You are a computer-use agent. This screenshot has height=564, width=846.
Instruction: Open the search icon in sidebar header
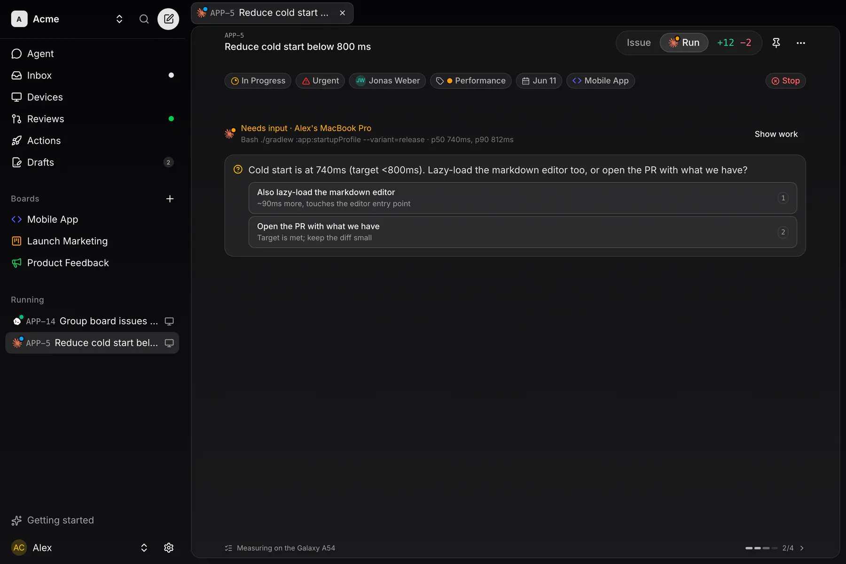tap(144, 19)
